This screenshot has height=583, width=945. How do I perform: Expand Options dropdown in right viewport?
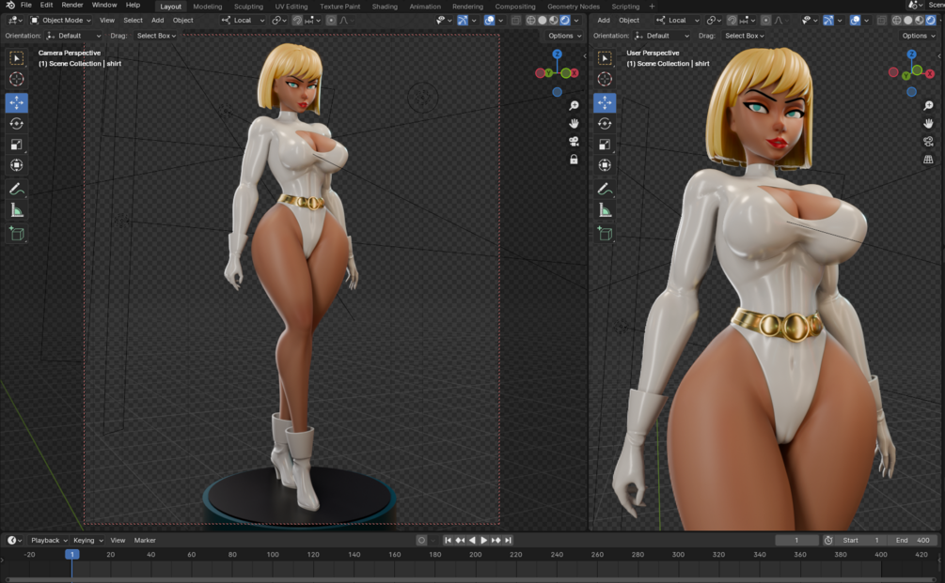point(919,36)
